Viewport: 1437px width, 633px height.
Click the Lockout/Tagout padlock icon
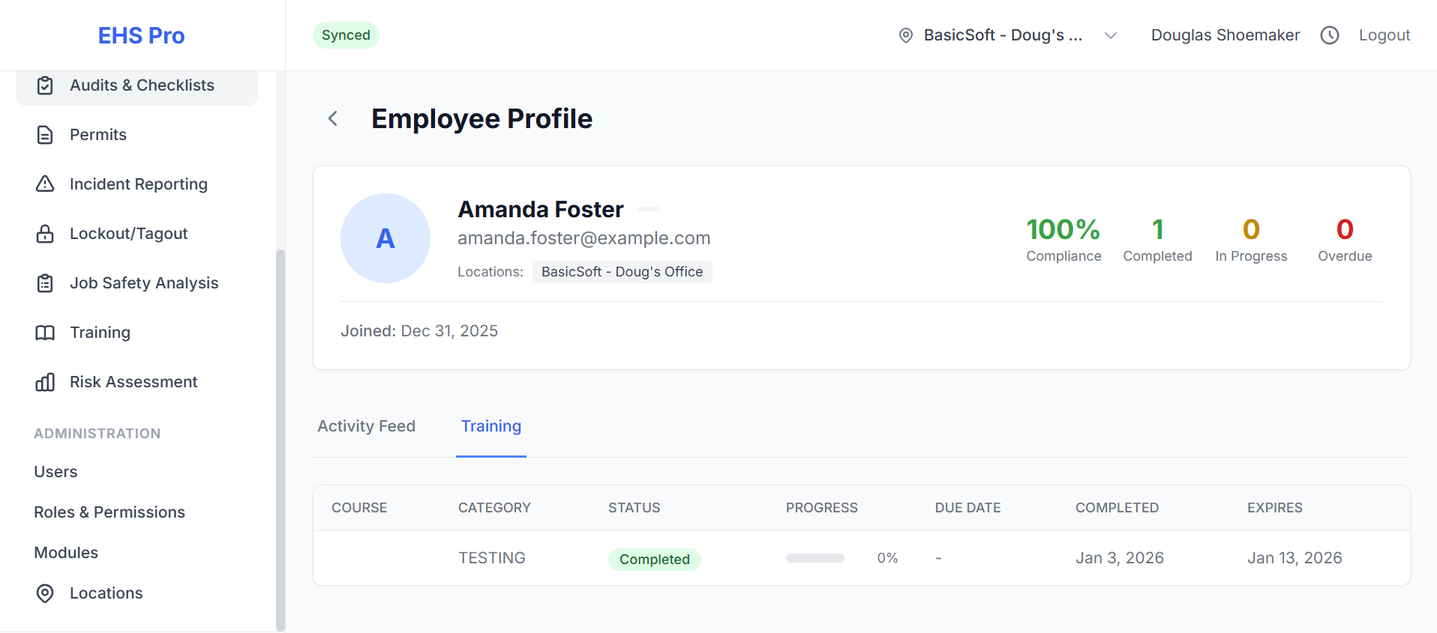click(x=45, y=234)
